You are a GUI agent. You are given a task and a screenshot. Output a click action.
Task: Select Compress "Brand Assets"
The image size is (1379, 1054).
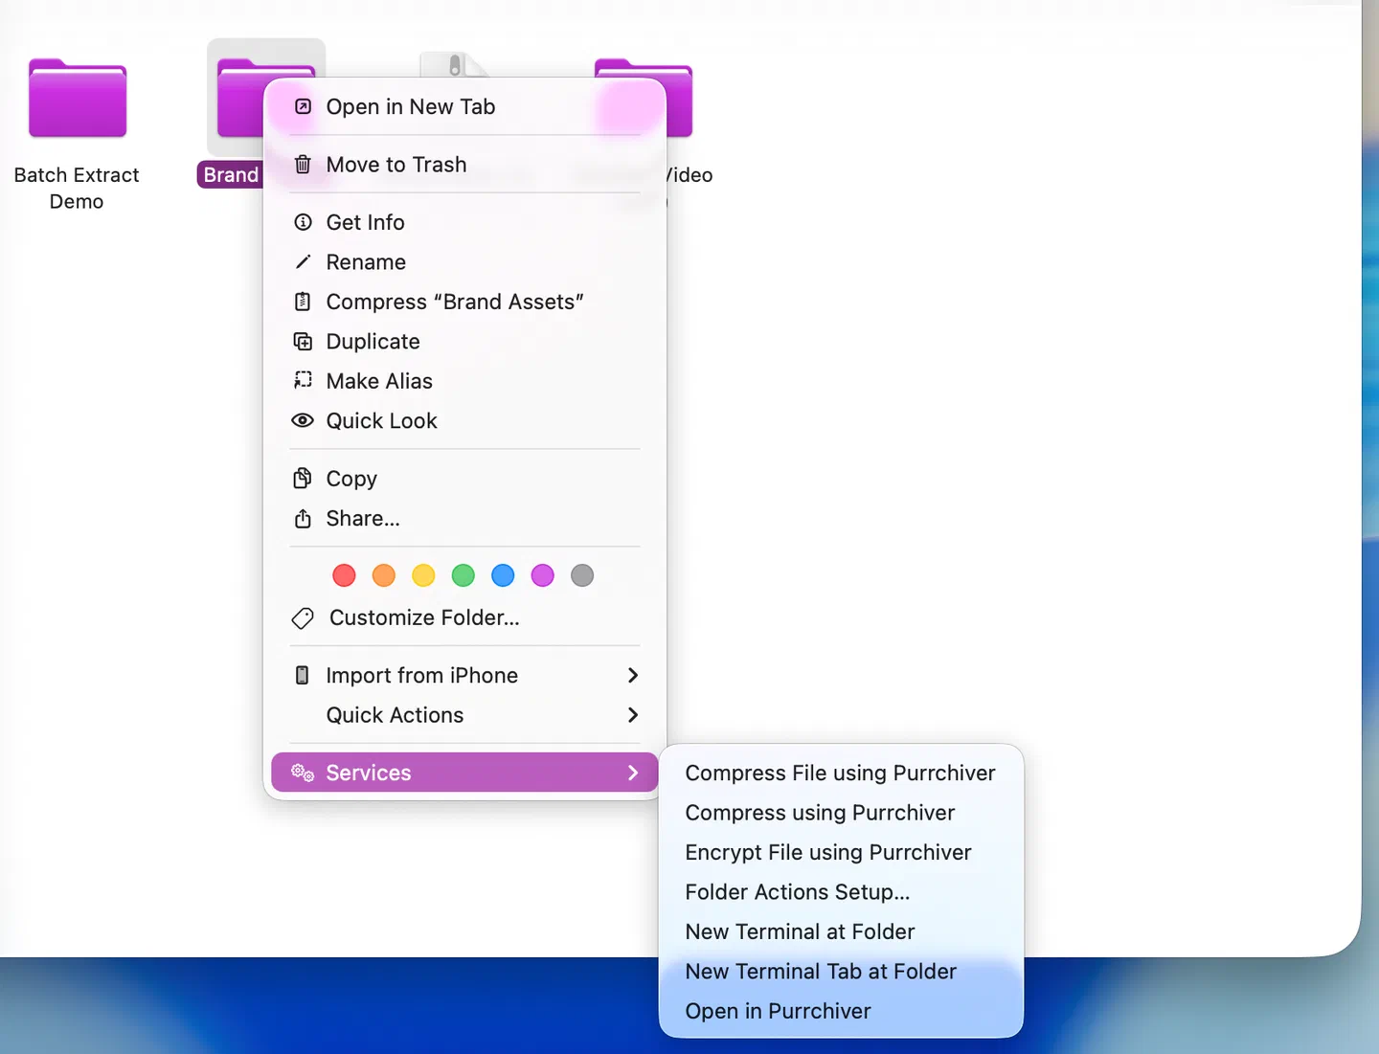[x=464, y=302]
